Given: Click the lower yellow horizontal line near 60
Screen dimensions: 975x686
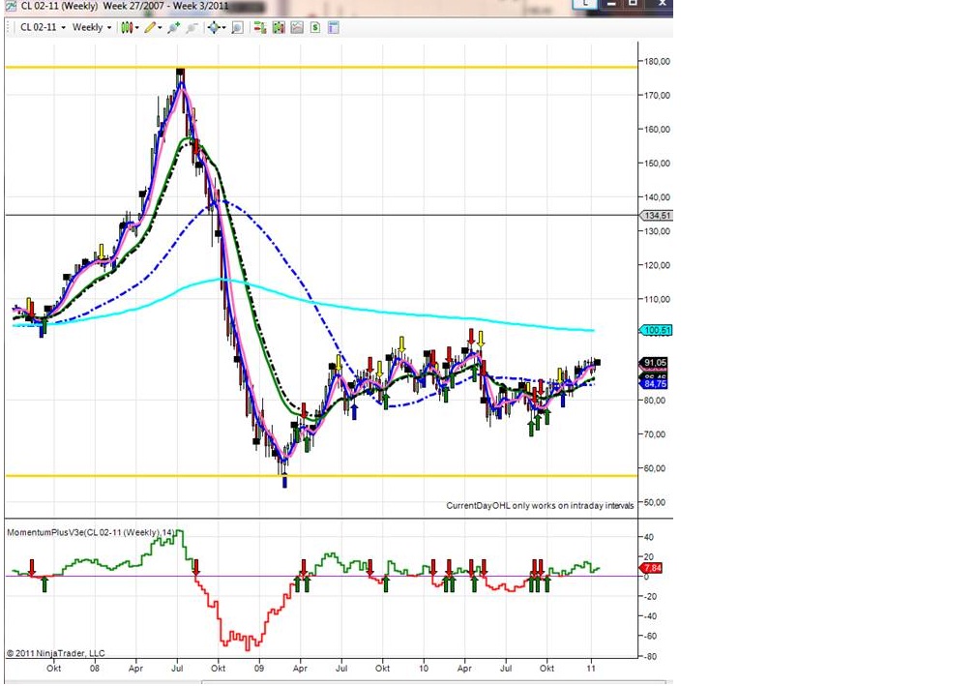Looking at the screenshot, I should (x=321, y=476).
